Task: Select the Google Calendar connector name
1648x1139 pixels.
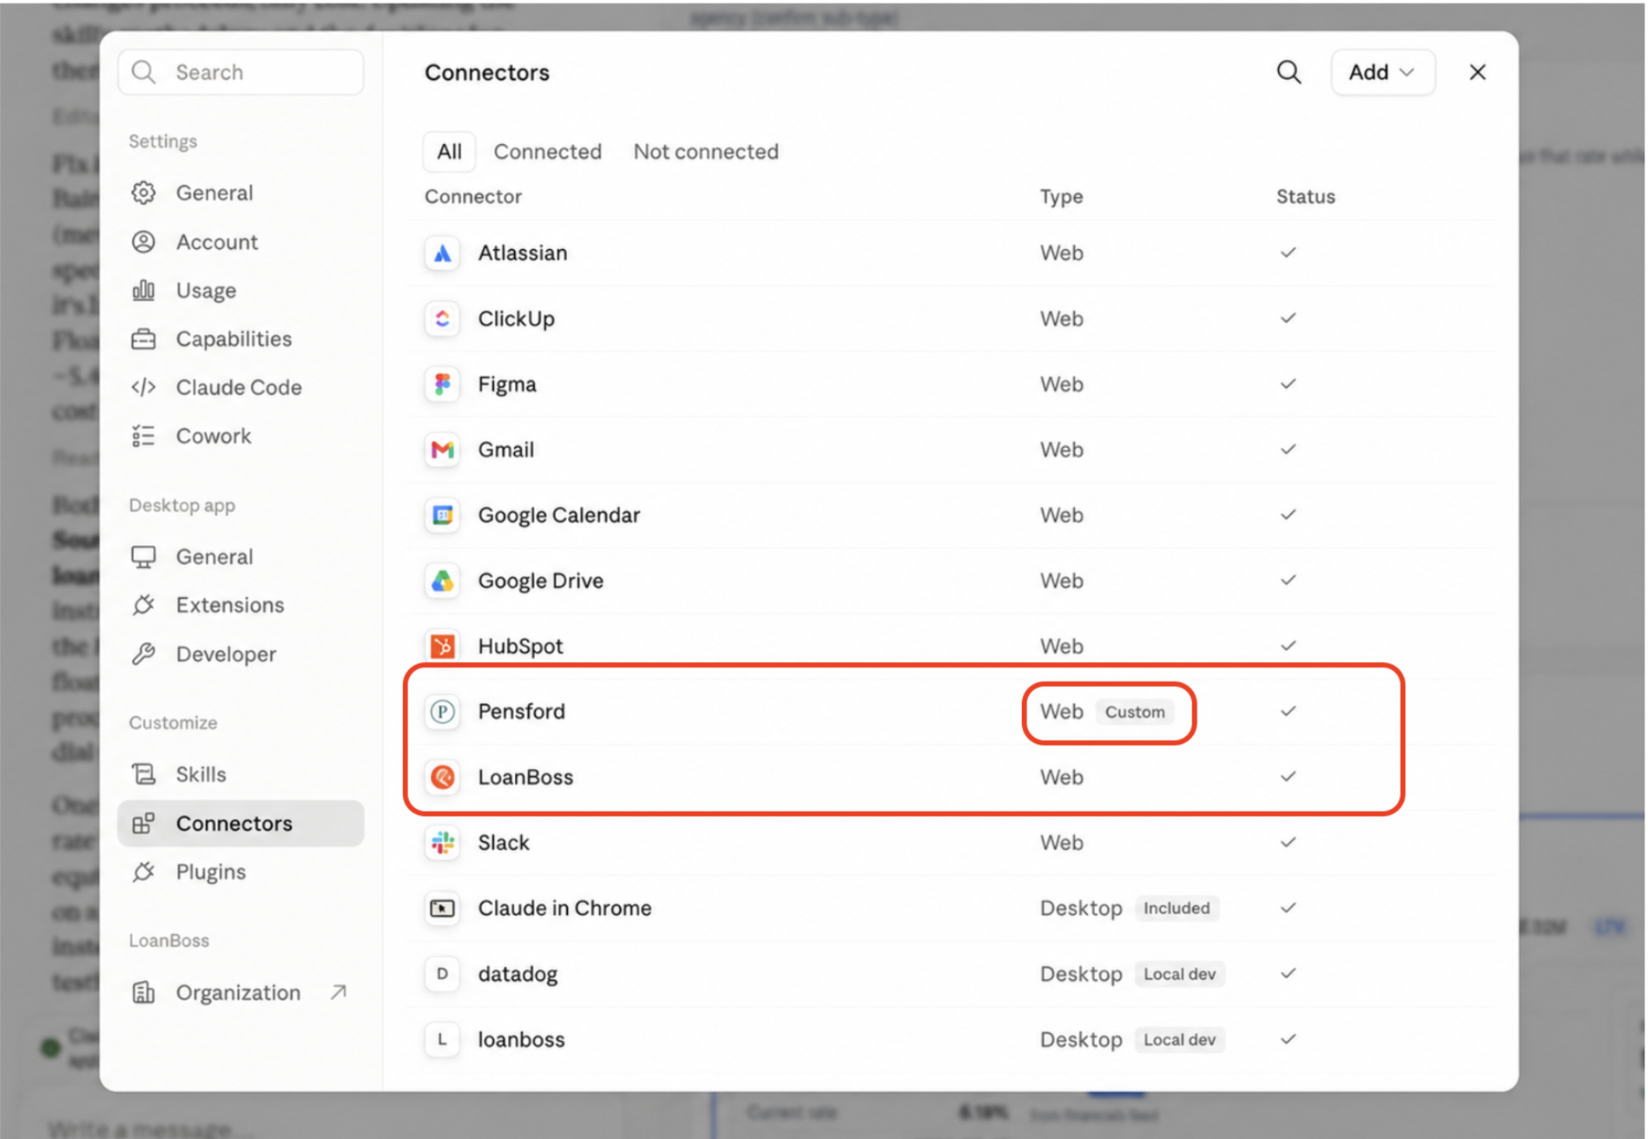Action: point(559,516)
